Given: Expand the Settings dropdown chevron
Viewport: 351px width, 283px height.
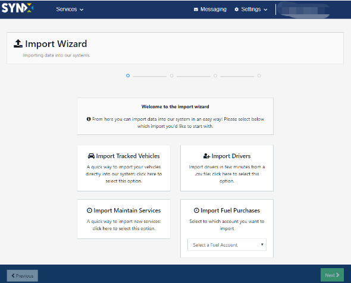Looking at the screenshot, I should [x=265, y=10].
